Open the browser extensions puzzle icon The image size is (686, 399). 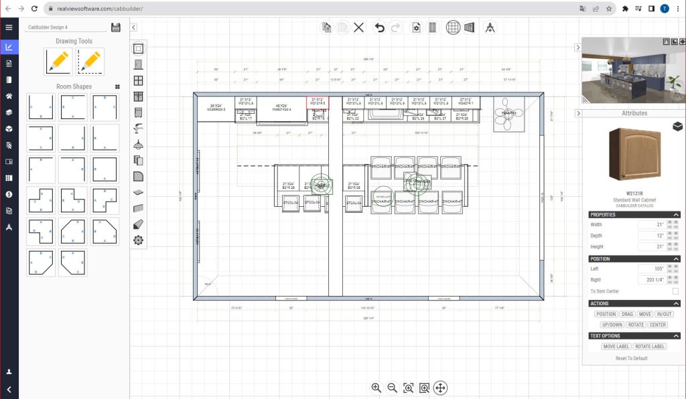tap(625, 8)
